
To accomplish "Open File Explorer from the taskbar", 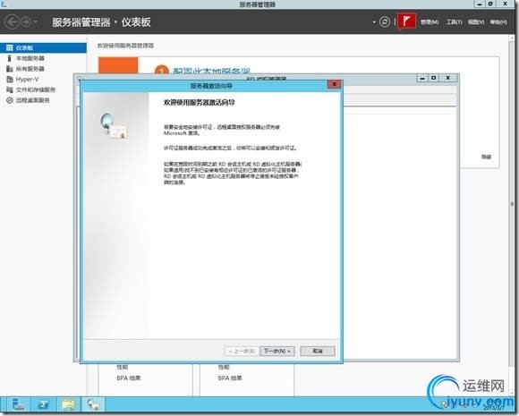I will 69,404.
